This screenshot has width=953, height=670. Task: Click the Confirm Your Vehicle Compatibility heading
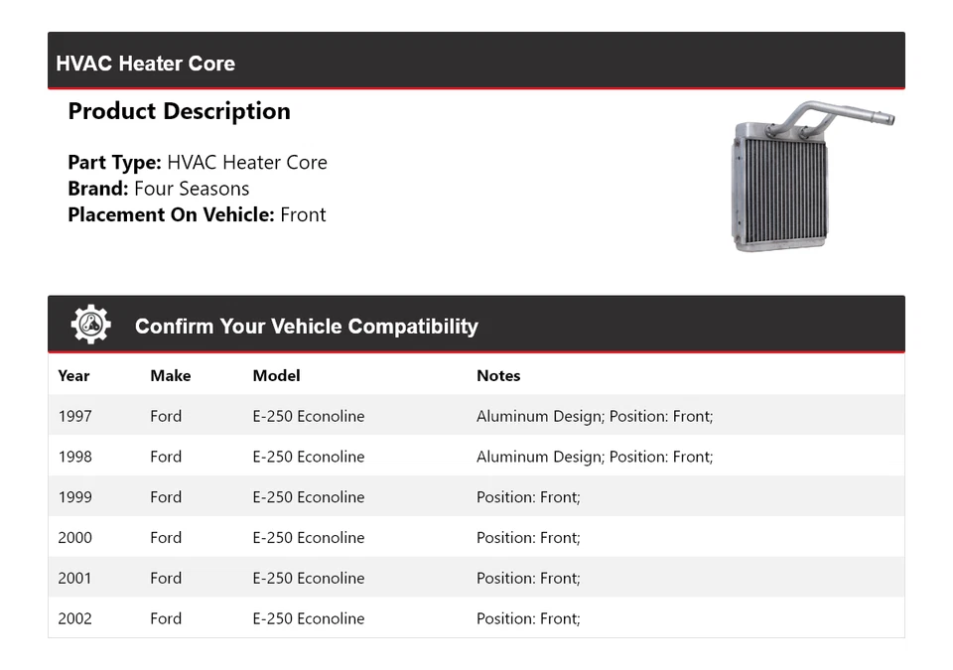[306, 327]
